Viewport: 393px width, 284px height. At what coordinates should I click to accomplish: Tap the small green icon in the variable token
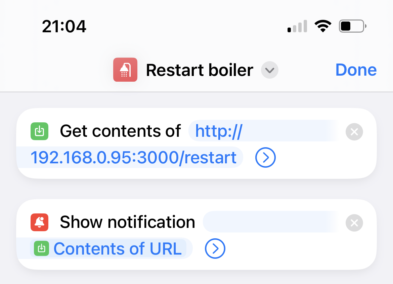pyautogui.click(x=41, y=248)
